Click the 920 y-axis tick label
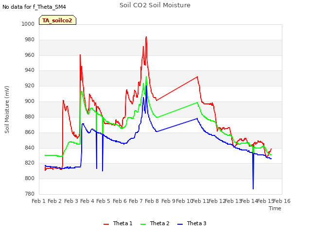 [30, 85]
